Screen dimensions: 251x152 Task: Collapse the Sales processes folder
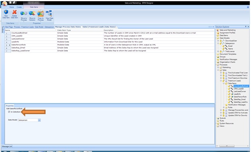point(218,70)
